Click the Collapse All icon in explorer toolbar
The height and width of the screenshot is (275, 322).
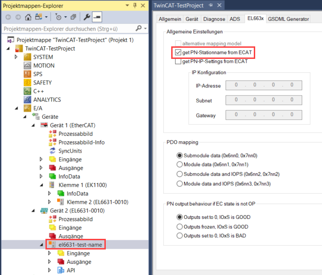click(x=73, y=17)
